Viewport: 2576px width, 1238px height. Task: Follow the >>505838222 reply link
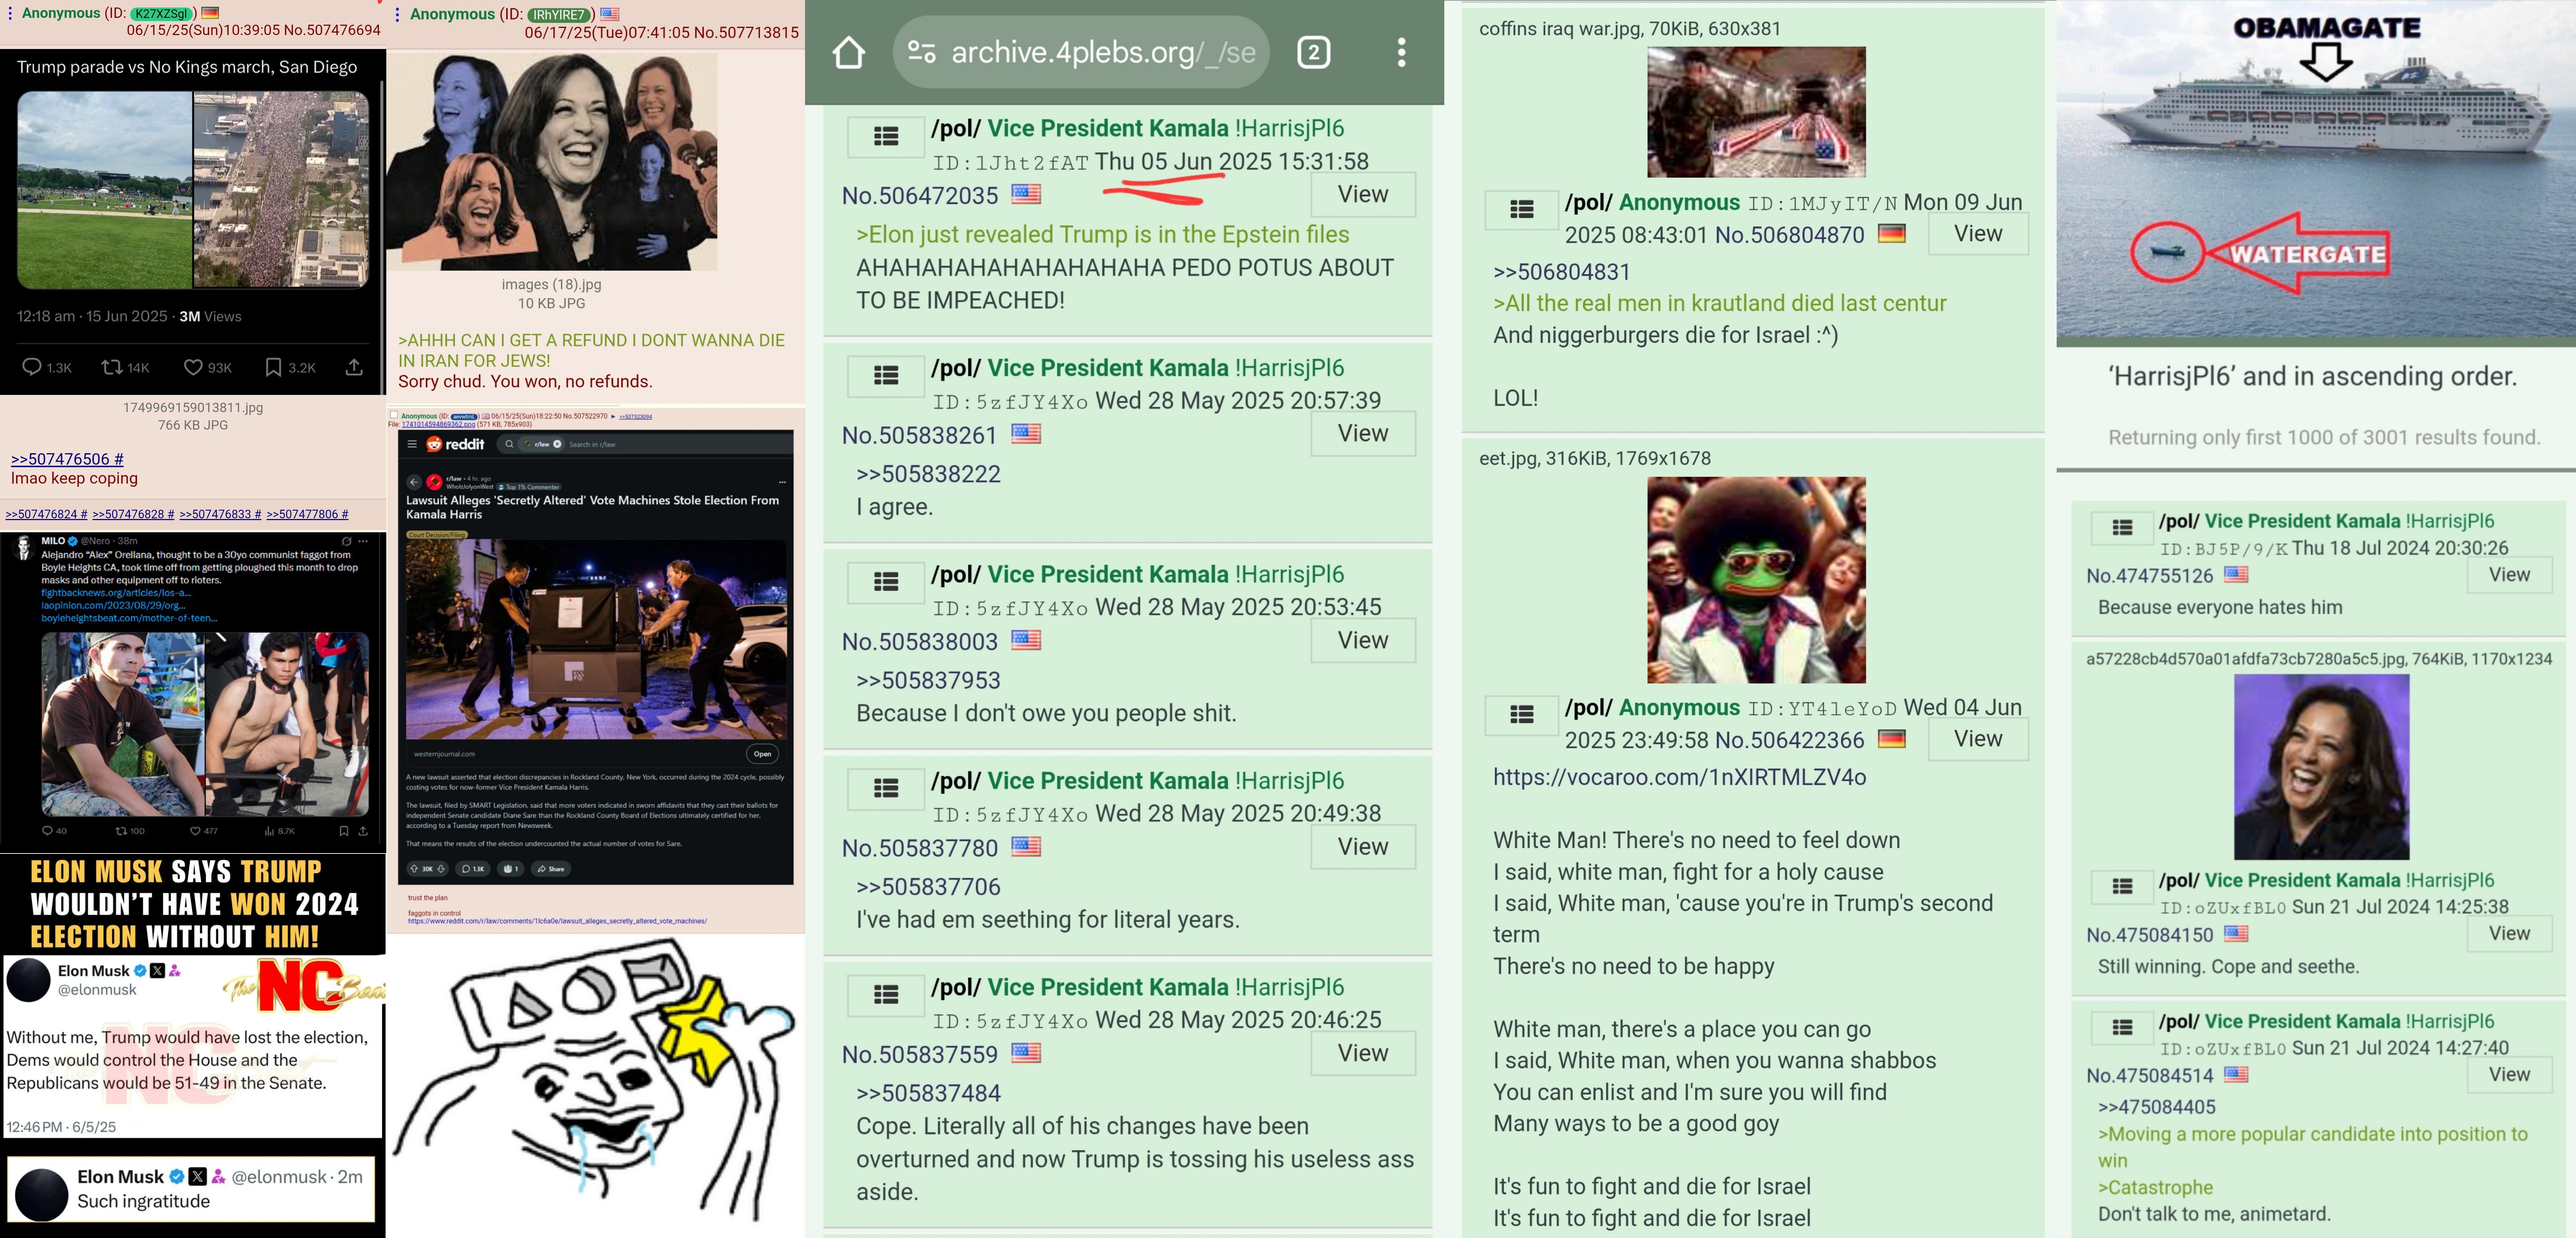tap(928, 474)
